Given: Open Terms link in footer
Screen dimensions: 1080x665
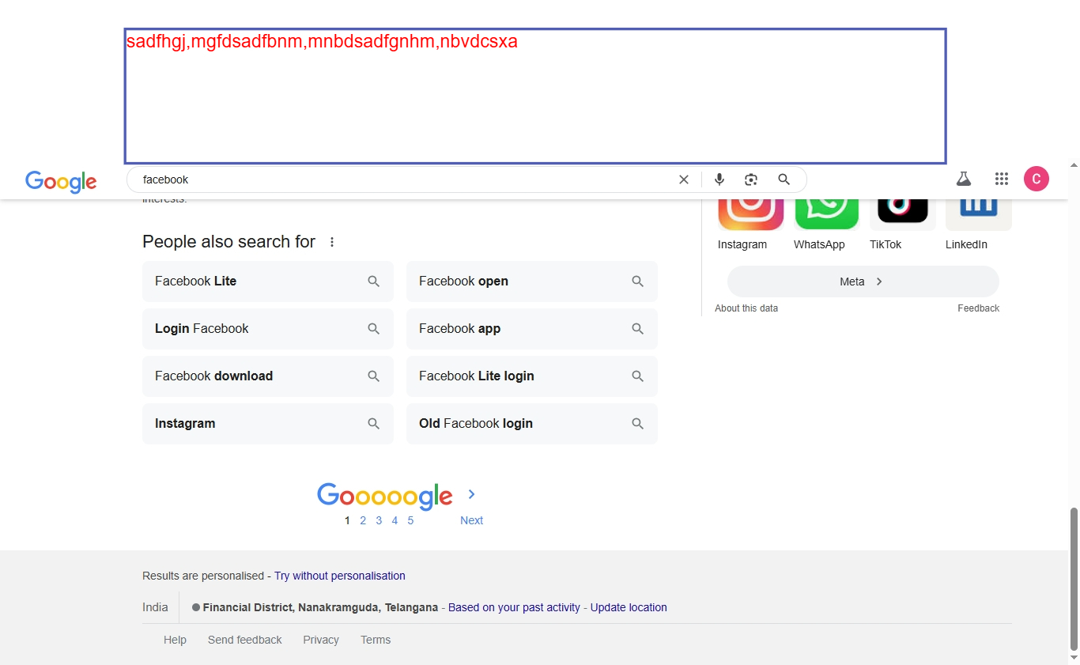Looking at the screenshot, I should 376,640.
